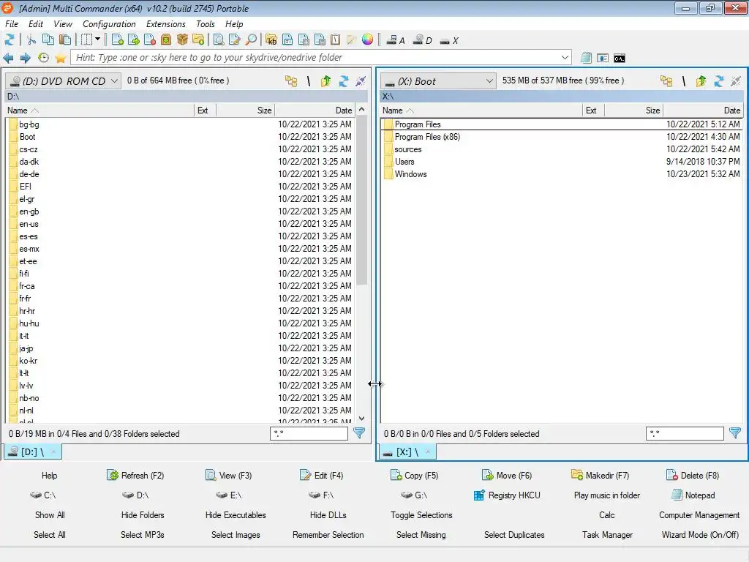Click the Move (F6) button
This screenshot has height=562, width=749.
[x=507, y=476]
